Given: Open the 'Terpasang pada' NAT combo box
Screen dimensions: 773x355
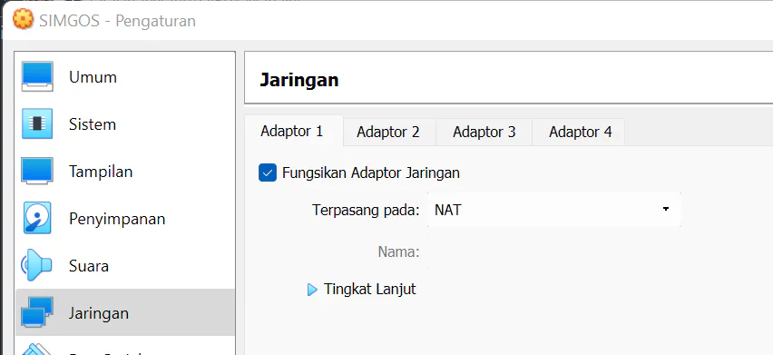Looking at the screenshot, I should click(x=553, y=210).
